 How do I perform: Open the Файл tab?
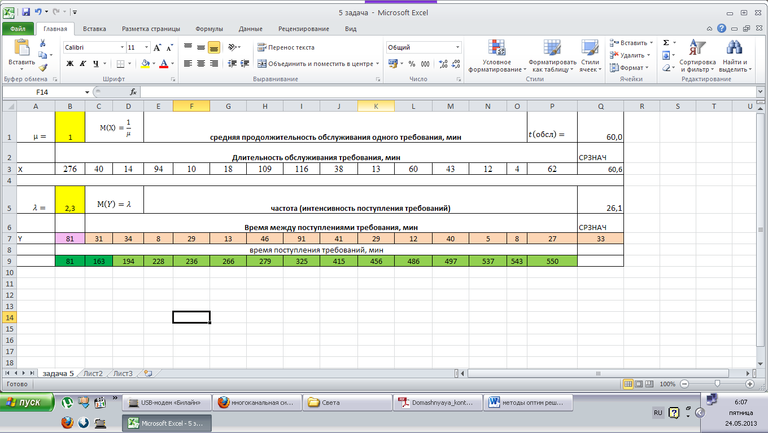pyautogui.click(x=18, y=29)
